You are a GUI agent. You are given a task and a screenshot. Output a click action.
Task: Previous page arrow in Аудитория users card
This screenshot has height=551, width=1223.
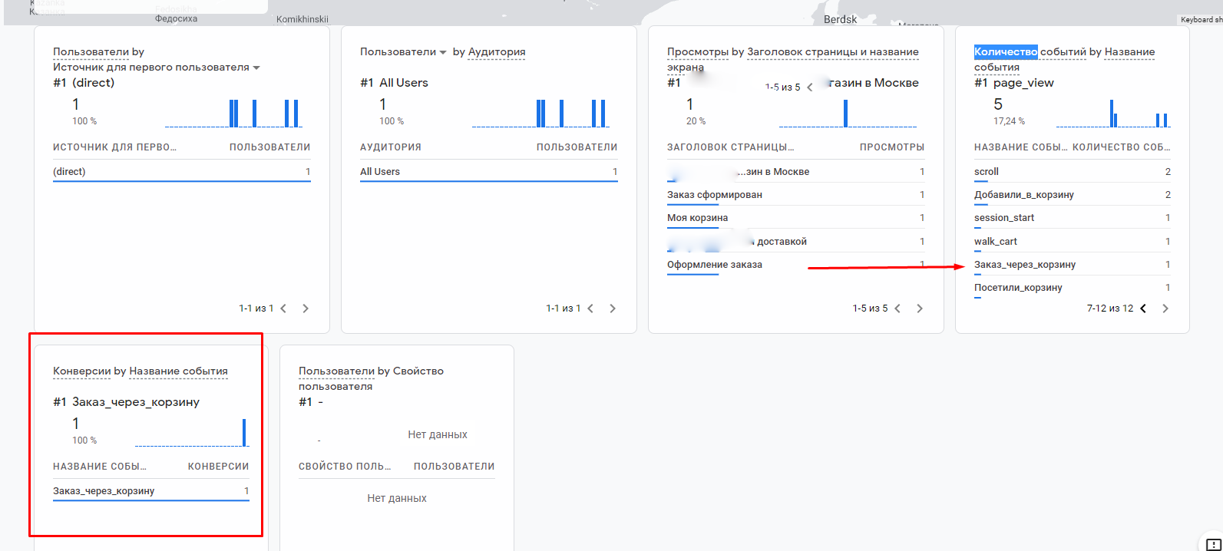[590, 308]
